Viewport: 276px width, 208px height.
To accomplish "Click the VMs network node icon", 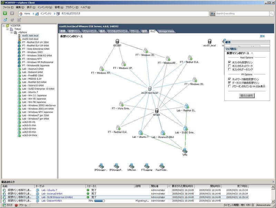I will click(x=185, y=151).
